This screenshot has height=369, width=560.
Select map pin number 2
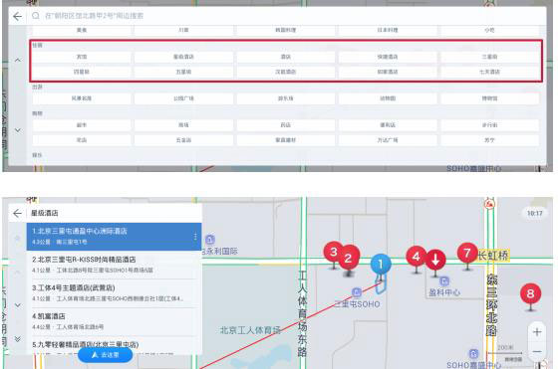349,258
